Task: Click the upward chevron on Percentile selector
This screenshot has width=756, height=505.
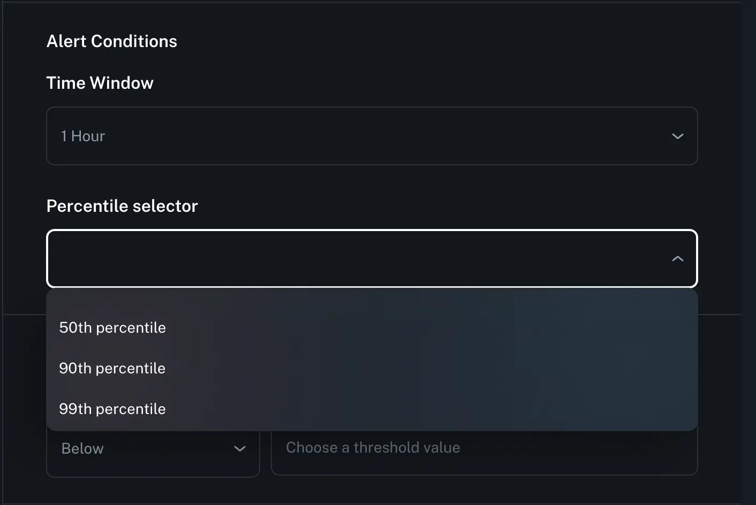Action: click(x=677, y=259)
